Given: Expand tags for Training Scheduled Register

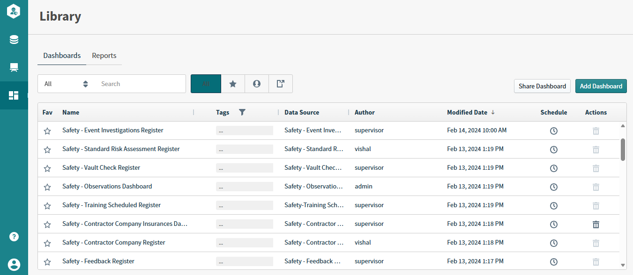Looking at the screenshot, I should [245, 205].
